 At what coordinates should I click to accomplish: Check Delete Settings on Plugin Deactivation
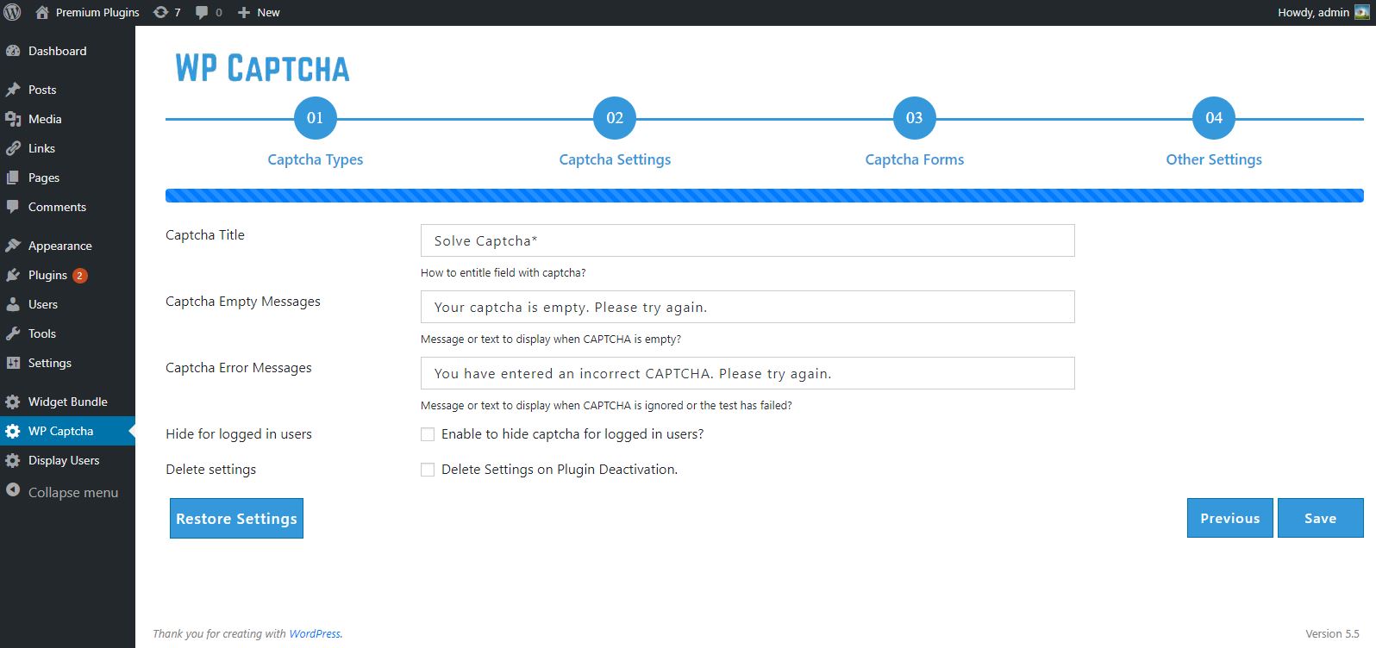pos(428,470)
